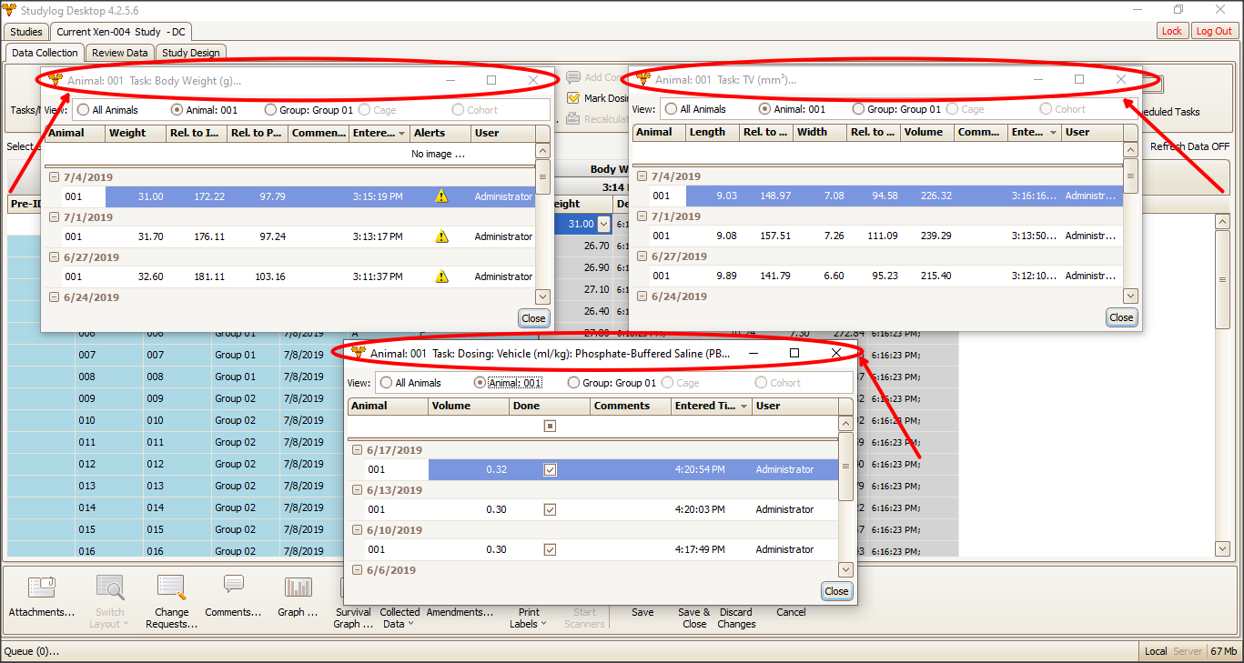1244x663 pixels.
Task: Click Discard Changes in bottom toolbar
Action: pos(736,618)
